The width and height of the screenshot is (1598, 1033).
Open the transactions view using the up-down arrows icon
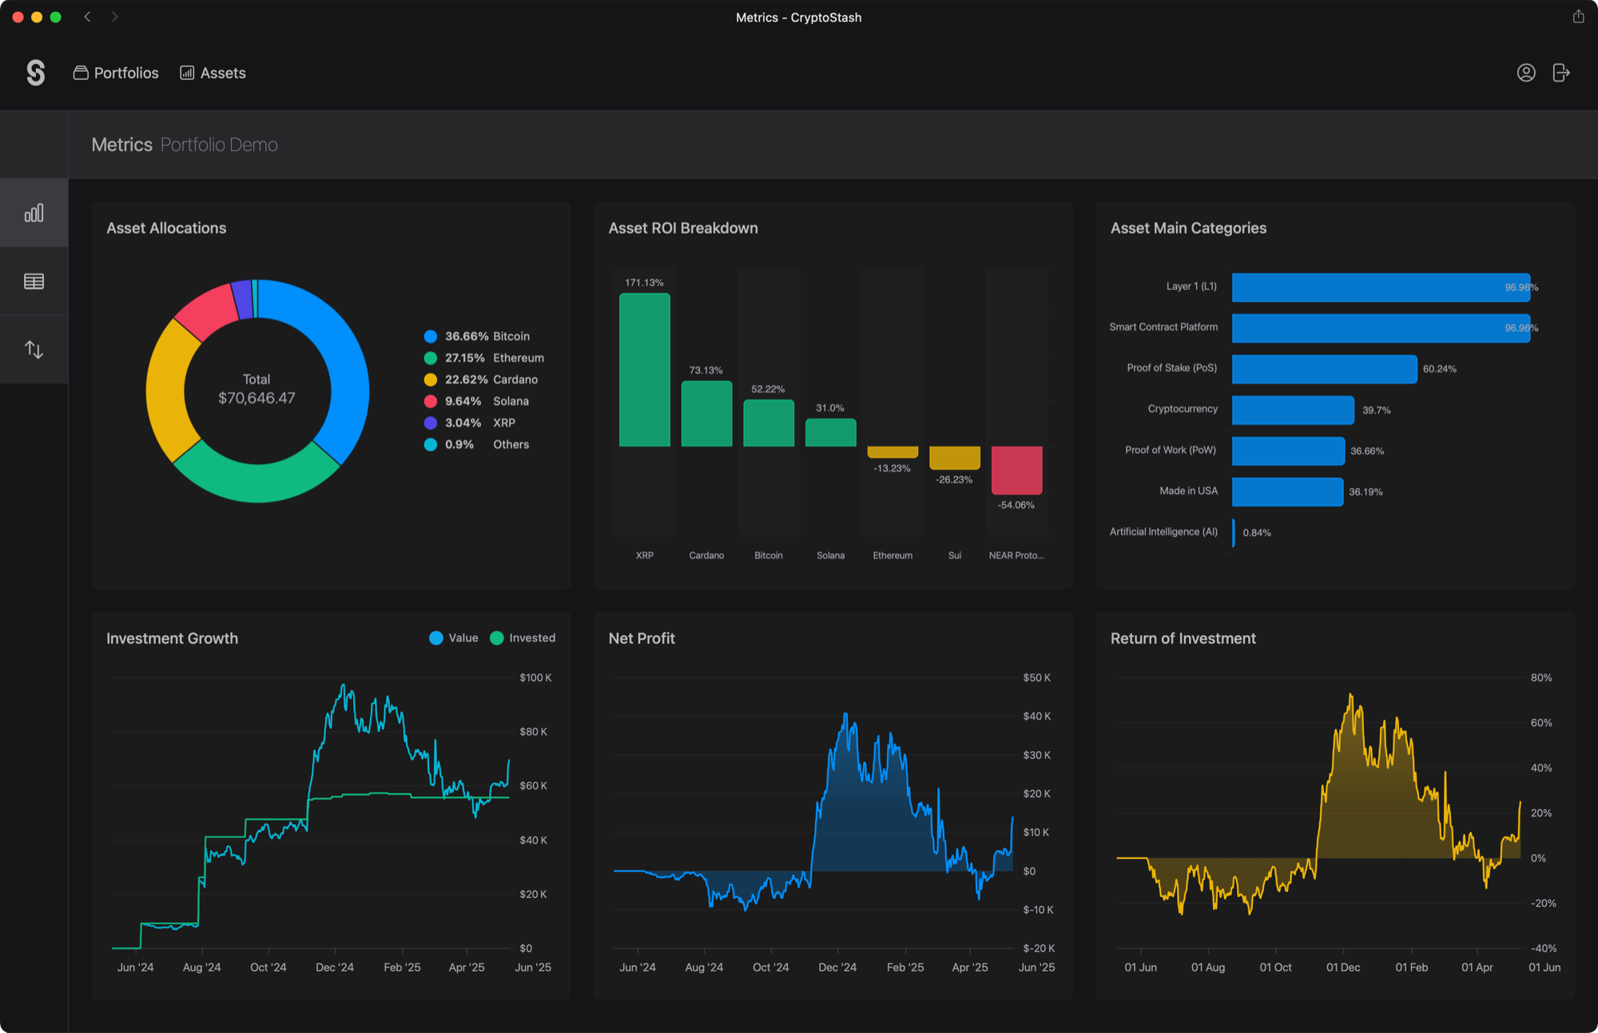34,348
